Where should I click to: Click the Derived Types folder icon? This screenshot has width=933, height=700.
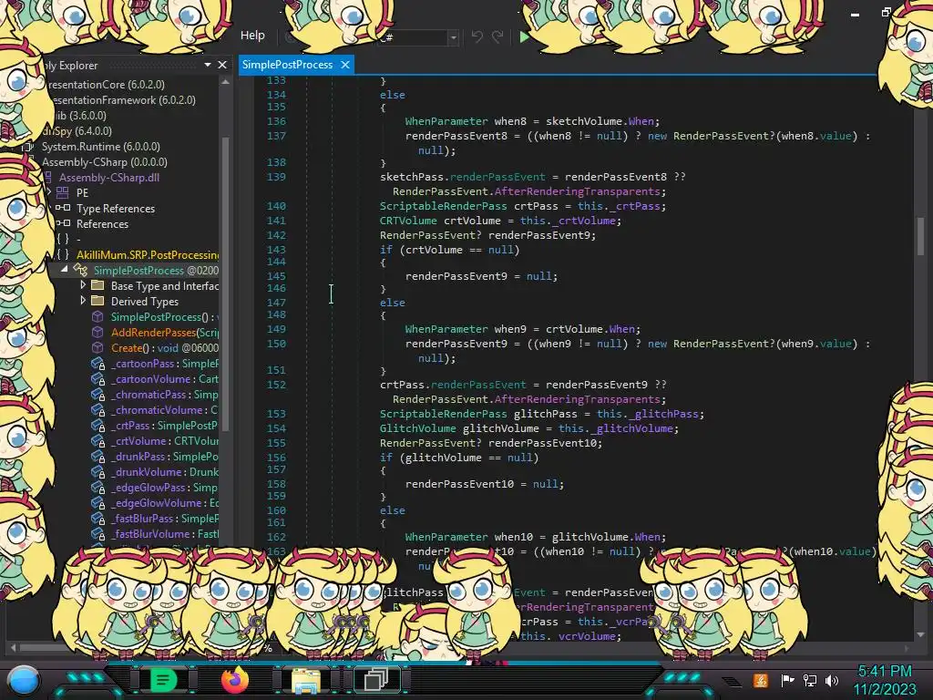(97, 301)
